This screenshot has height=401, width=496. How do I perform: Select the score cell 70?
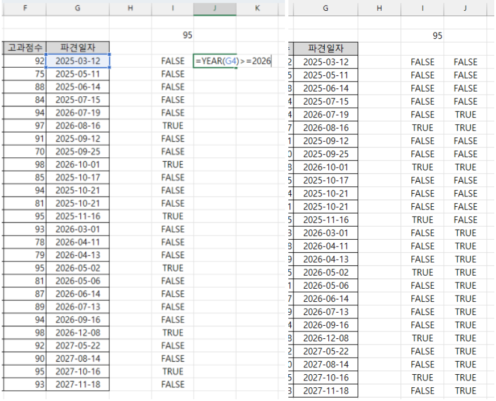(24, 152)
